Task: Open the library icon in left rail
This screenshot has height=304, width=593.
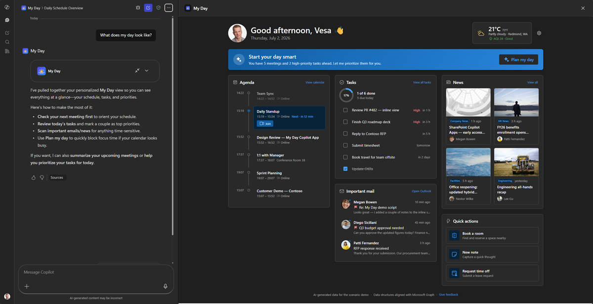Action: (7, 51)
